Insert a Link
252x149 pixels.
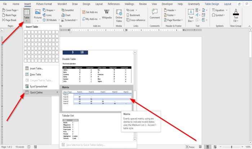point(132,10)
